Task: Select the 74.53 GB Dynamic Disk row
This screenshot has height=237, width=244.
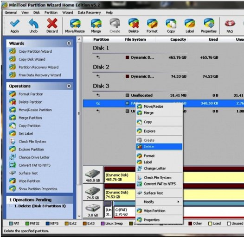Action: click(x=163, y=76)
